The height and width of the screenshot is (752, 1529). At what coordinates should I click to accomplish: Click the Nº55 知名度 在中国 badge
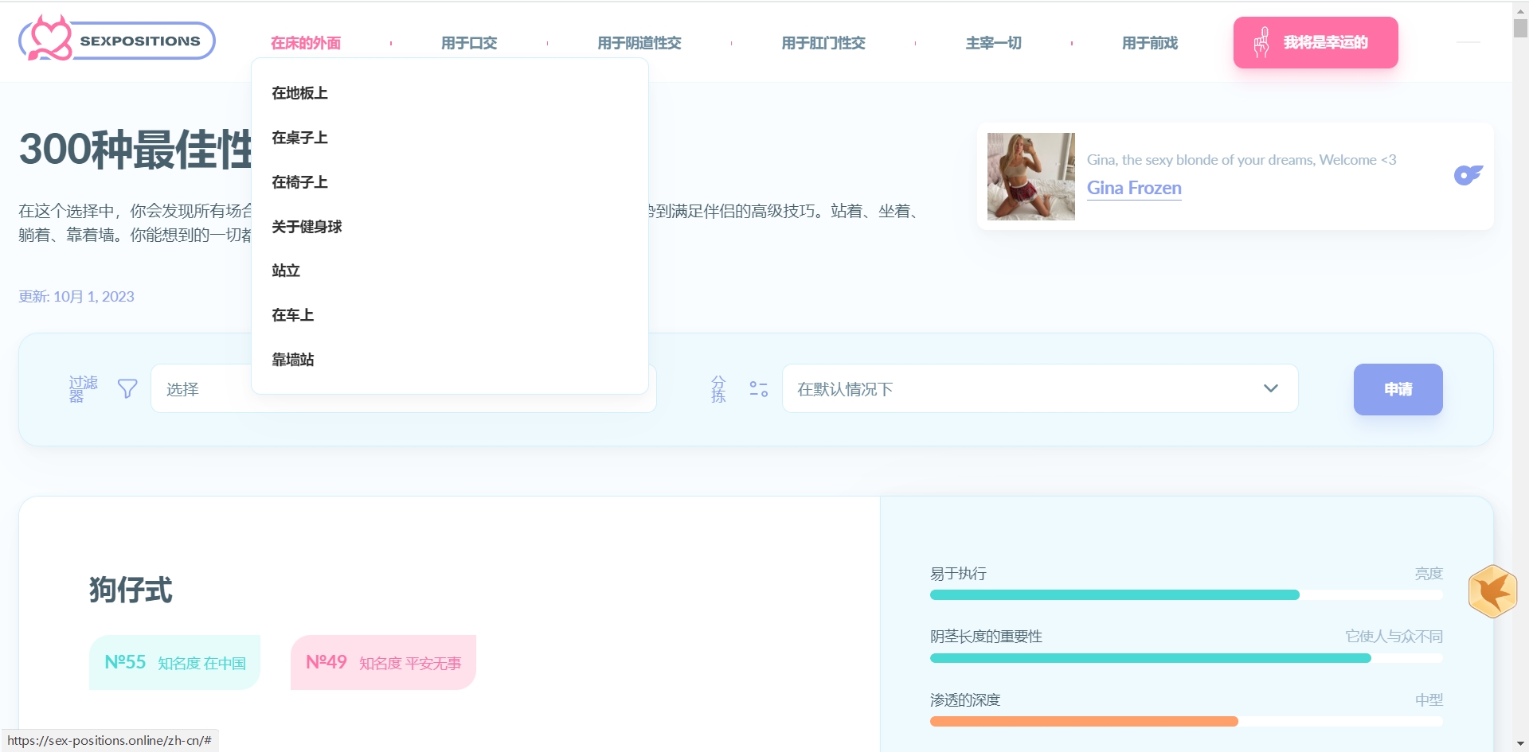click(x=175, y=663)
